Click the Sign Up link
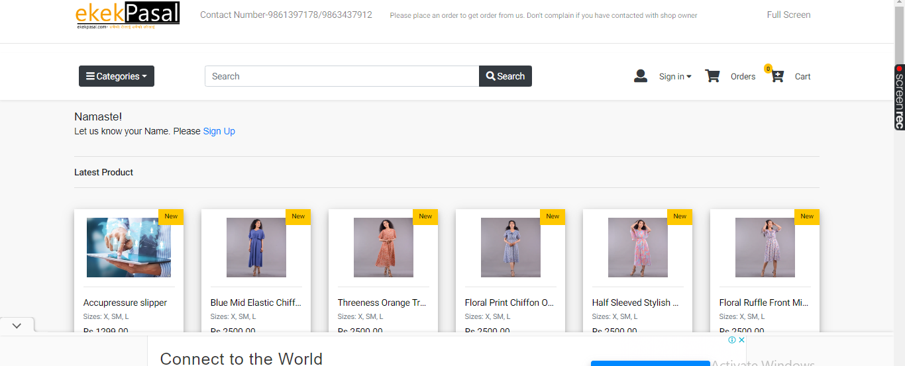 (x=219, y=131)
